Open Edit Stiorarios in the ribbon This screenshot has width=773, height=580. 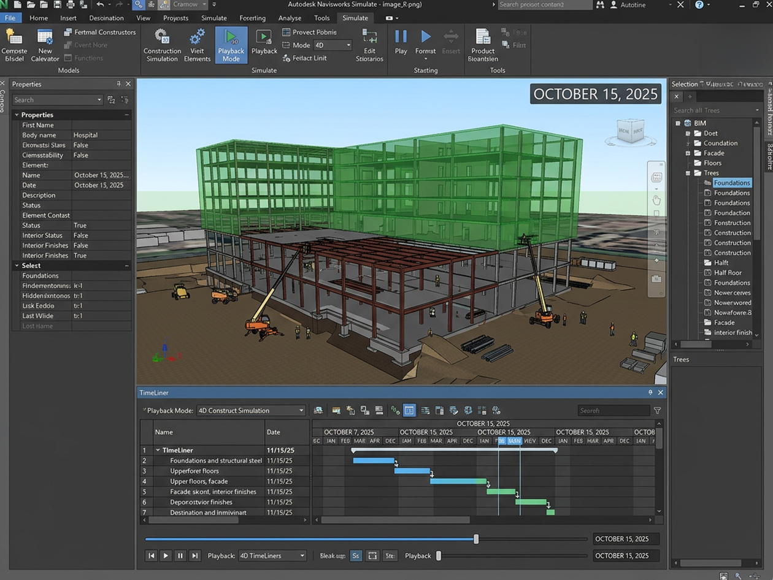pos(369,45)
